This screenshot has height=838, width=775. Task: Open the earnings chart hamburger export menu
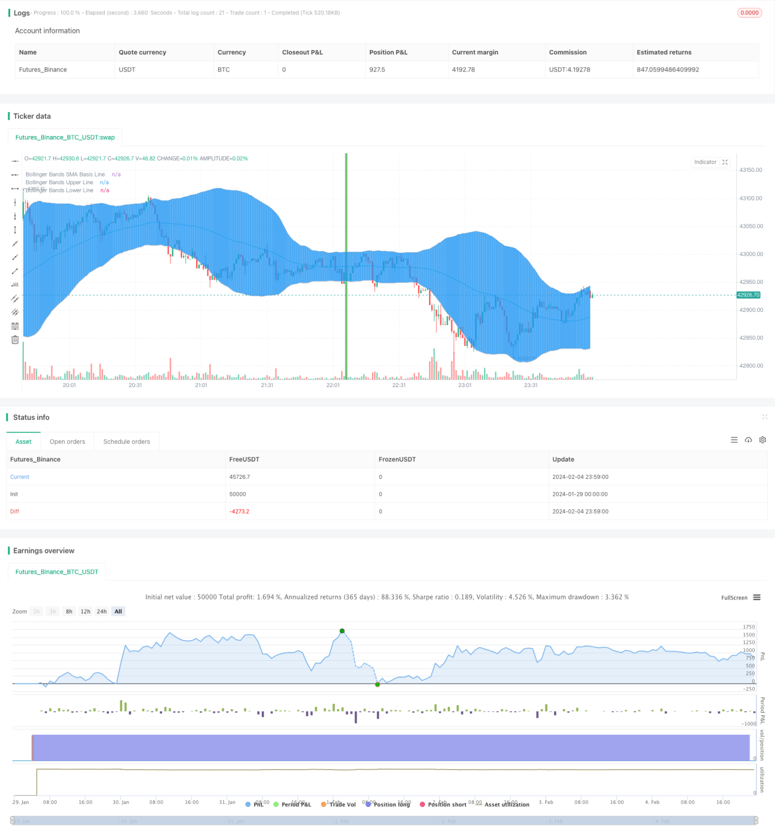(x=757, y=598)
